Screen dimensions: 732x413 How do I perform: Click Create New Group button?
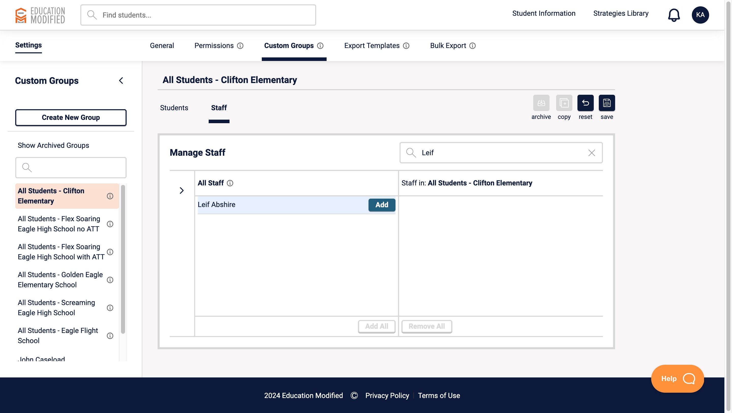[71, 118]
